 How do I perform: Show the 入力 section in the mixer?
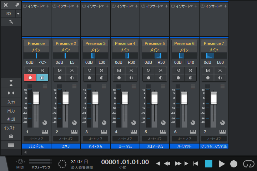click(x=11, y=102)
